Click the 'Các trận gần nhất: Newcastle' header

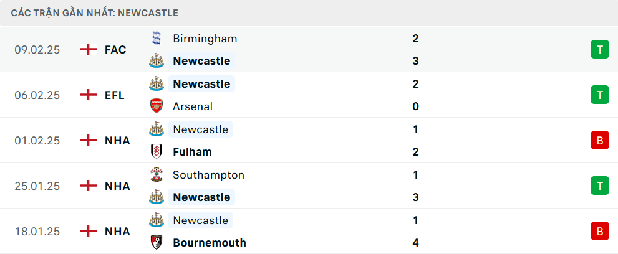click(x=95, y=12)
